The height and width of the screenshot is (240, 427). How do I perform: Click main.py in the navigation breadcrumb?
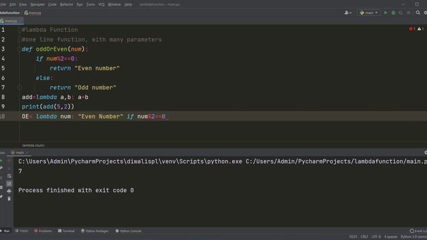click(33, 13)
